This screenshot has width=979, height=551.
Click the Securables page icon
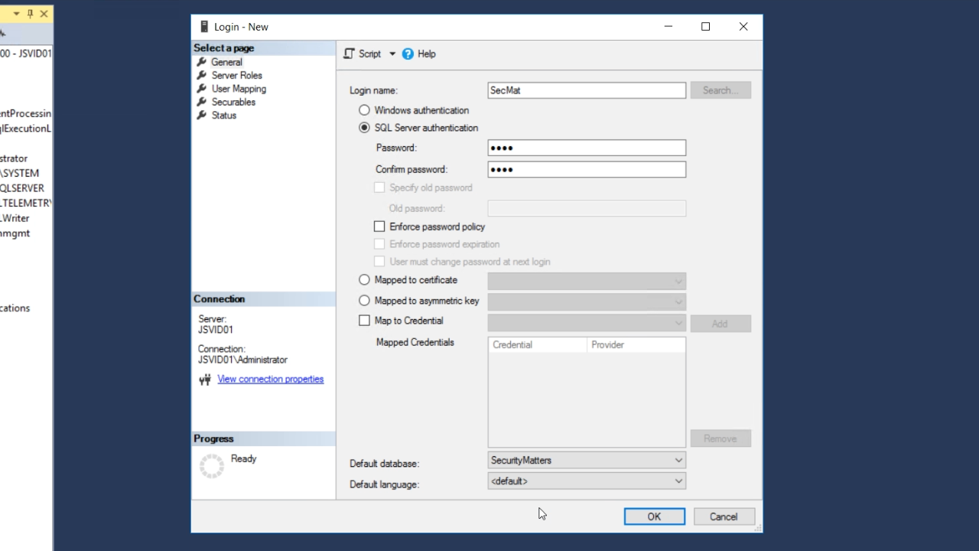(202, 102)
